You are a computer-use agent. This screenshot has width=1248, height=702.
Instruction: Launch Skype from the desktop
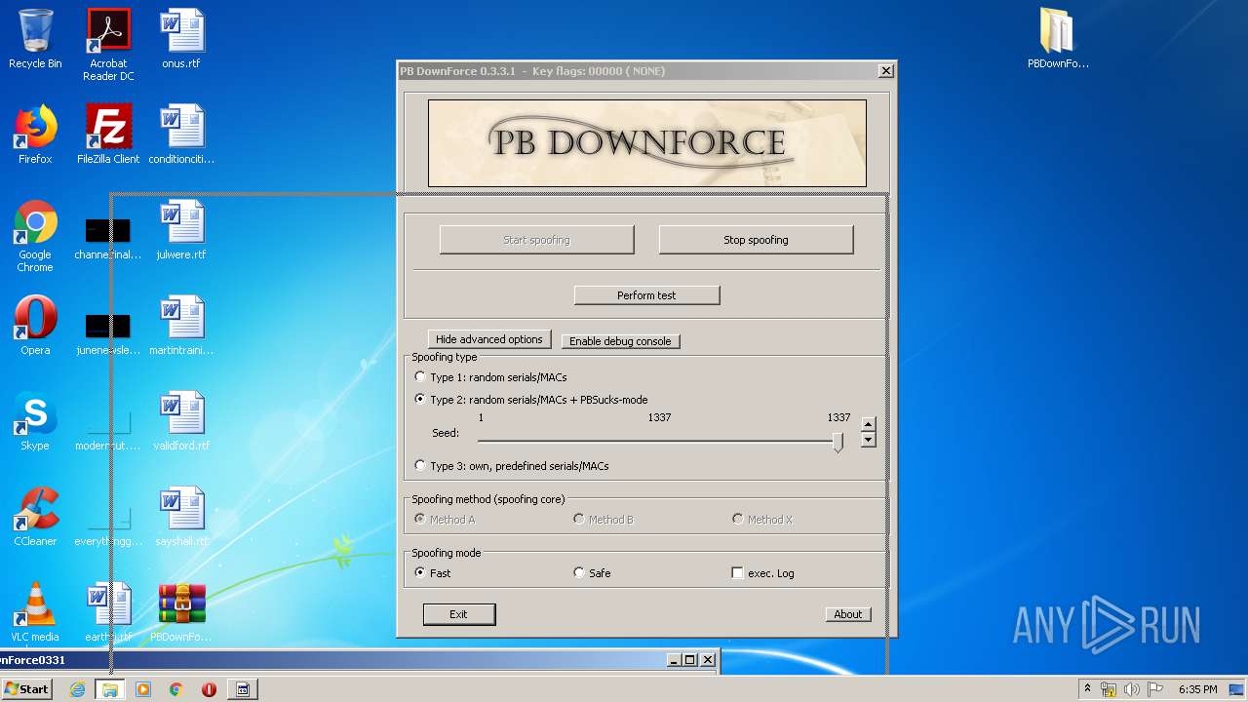[x=35, y=421]
